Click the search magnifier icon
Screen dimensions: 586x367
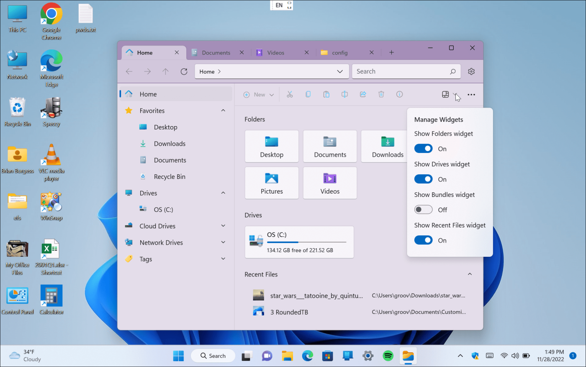click(452, 72)
